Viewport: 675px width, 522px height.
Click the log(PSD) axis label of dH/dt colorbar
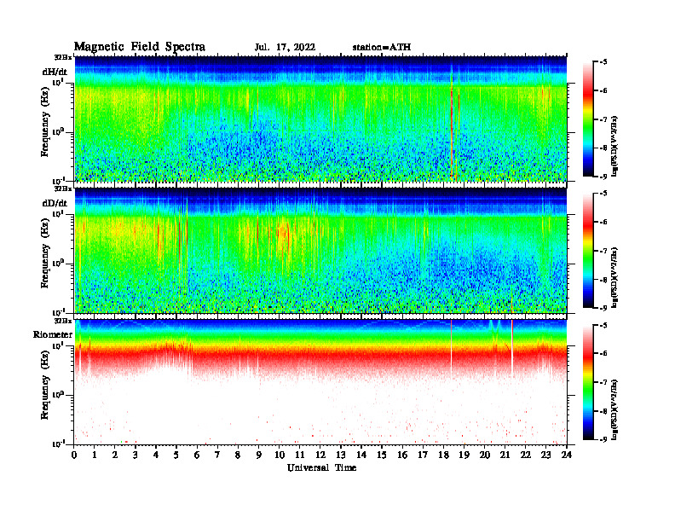614,146
